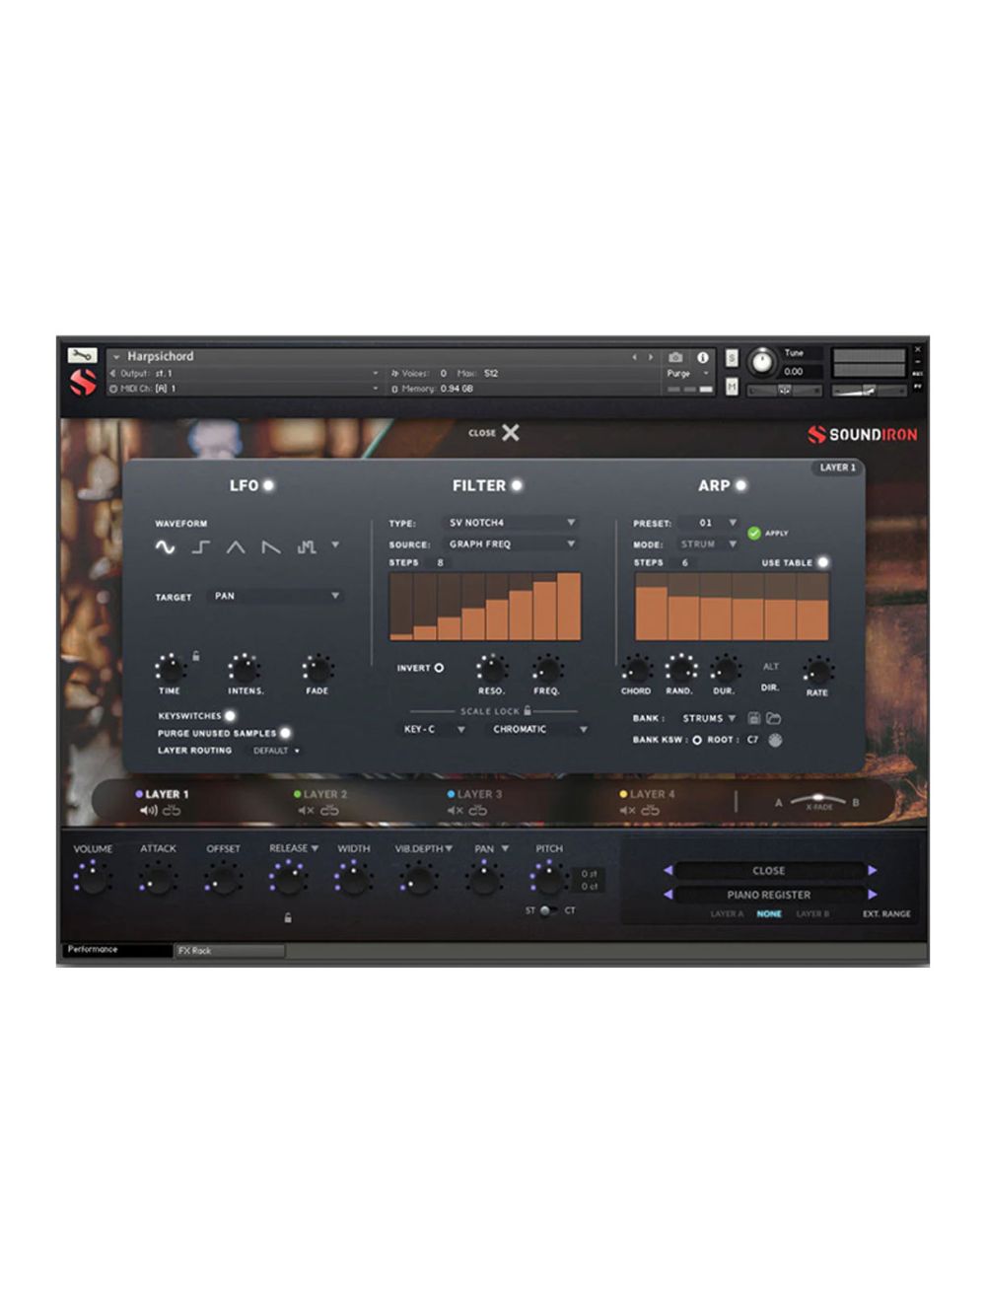Viewport: 986px width, 1302px height.
Task: Click the Soundiron logo
Action: (x=860, y=433)
